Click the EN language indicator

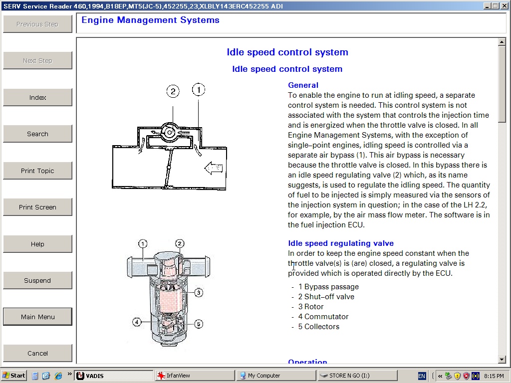(x=421, y=376)
